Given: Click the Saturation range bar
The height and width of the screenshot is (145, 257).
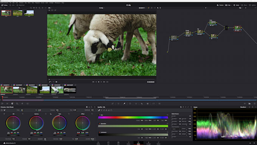Looking at the screenshot, I should [x=133, y=126].
